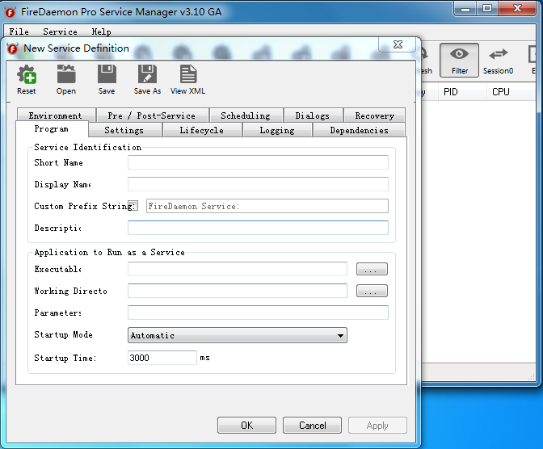The image size is (543, 449).
Task: Open the Lifecycle tab
Action: 202,130
